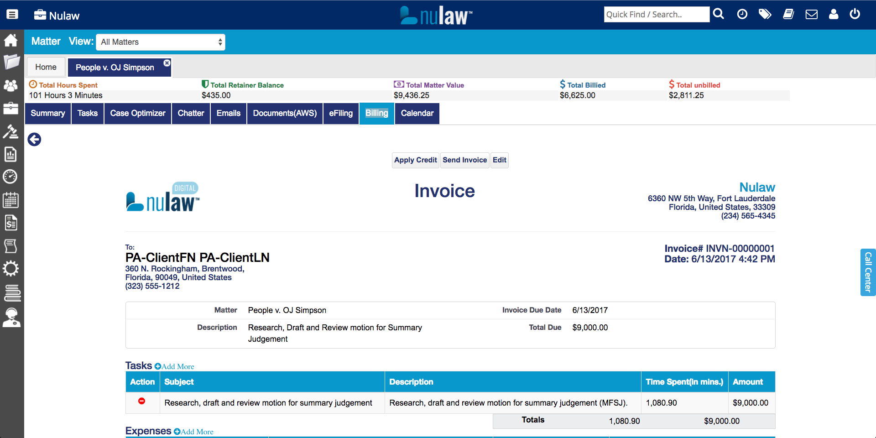Click in the Quick Find search field
The image size is (876, 438).
coord(656,15)
